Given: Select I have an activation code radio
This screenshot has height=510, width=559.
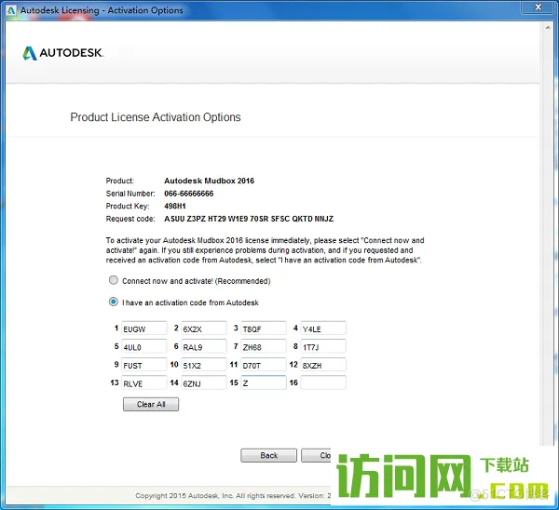Looking at the screenshot, I should 114,302.
